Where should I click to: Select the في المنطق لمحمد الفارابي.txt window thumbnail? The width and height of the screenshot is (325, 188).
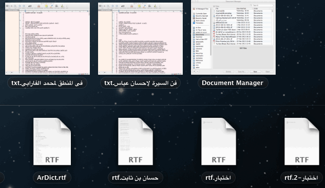[47, 38]
